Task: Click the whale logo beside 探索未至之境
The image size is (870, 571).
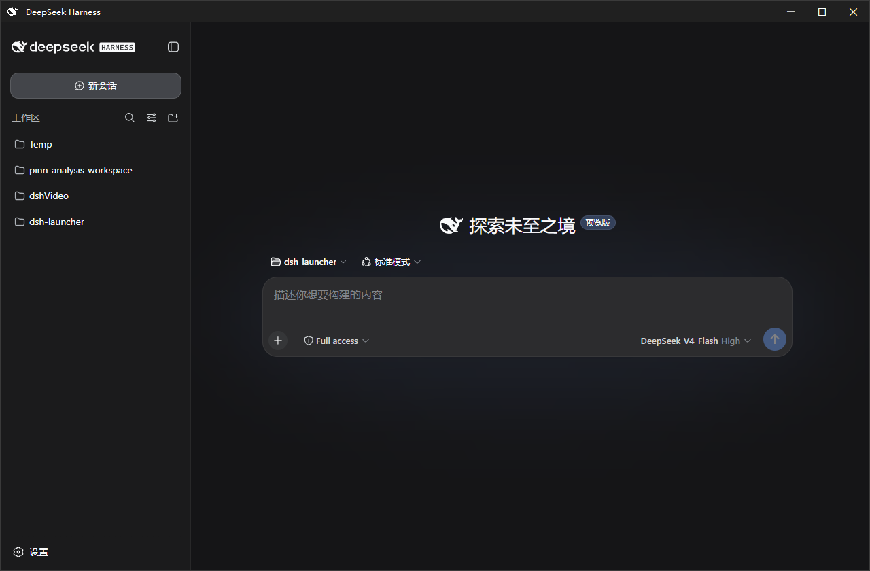Action: point(451,226)
